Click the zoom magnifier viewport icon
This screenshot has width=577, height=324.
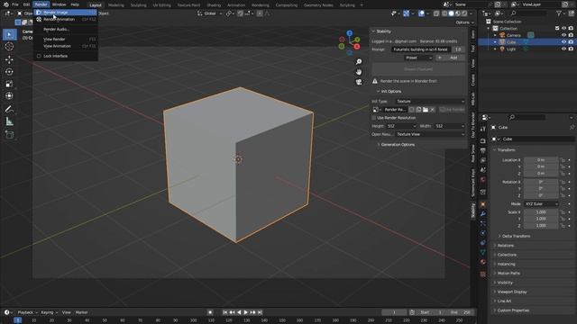click(359, 62)
